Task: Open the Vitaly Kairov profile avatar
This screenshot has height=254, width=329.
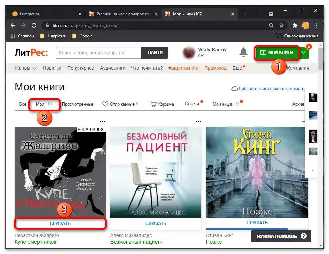Action: pos(189,52)
